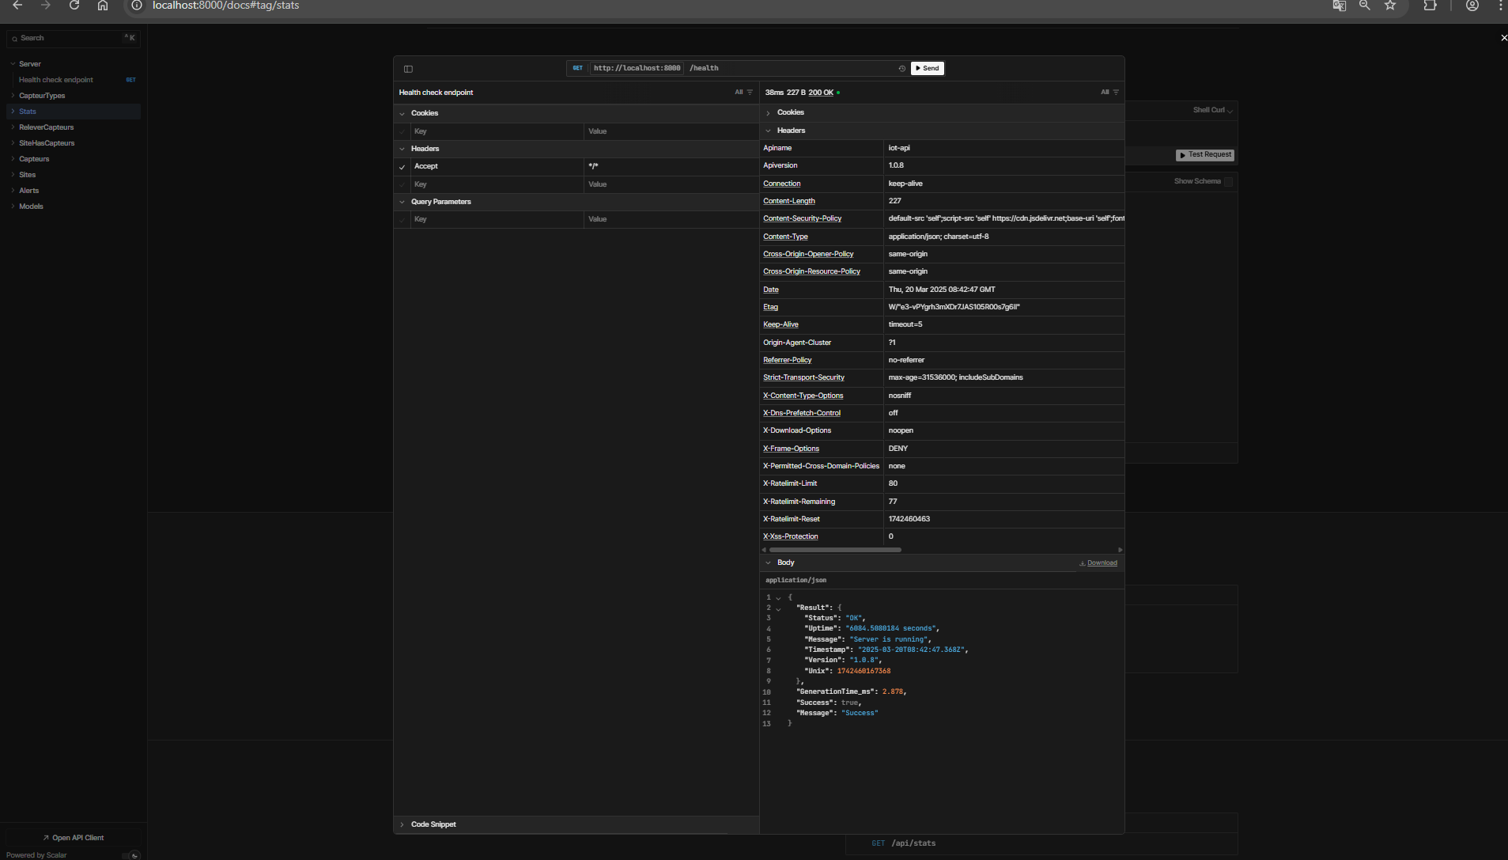Open browser zoom magnifier icon

pos(1364,6)
